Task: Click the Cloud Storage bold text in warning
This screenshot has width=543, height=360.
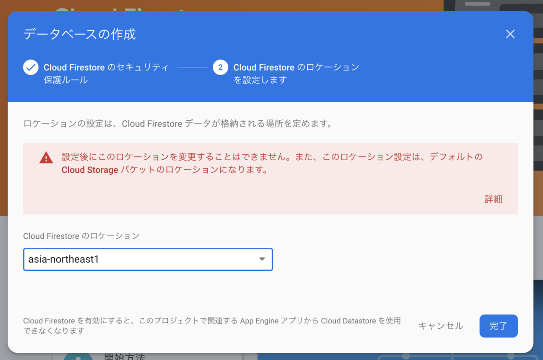Action: point(90,170)
